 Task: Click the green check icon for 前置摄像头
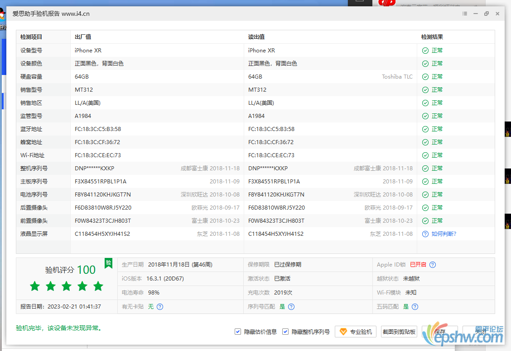click(425, 221)
